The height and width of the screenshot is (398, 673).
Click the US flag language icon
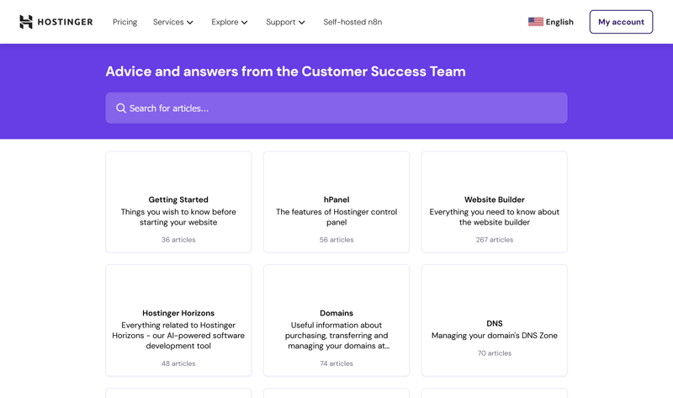(x=535, y=22)
